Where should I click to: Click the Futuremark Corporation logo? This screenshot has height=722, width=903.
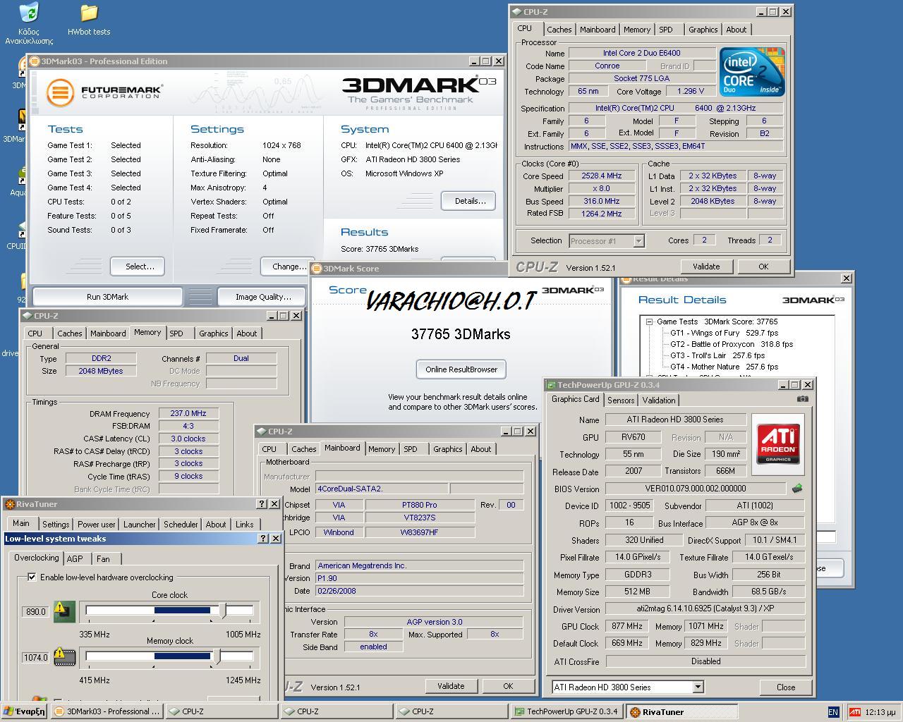(x=104, y=92)
